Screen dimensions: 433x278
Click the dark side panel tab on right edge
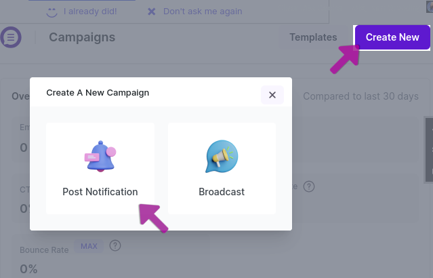(429, 150)
